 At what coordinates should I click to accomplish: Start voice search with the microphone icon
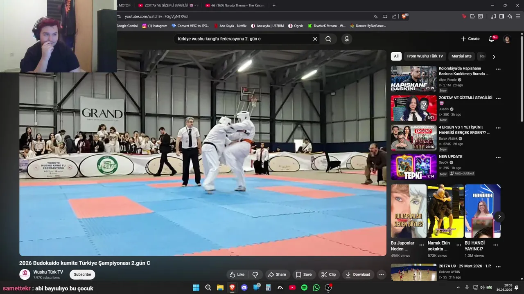coord(347,39)
